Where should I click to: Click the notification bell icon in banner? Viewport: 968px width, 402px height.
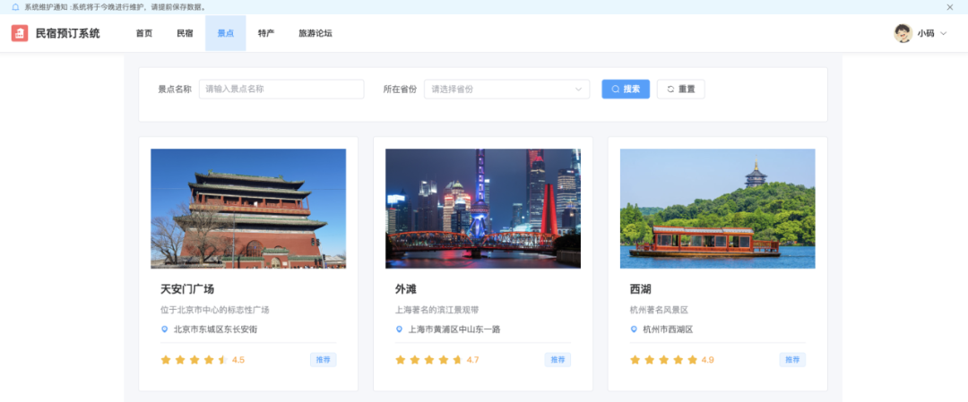[x=15, y=7]
